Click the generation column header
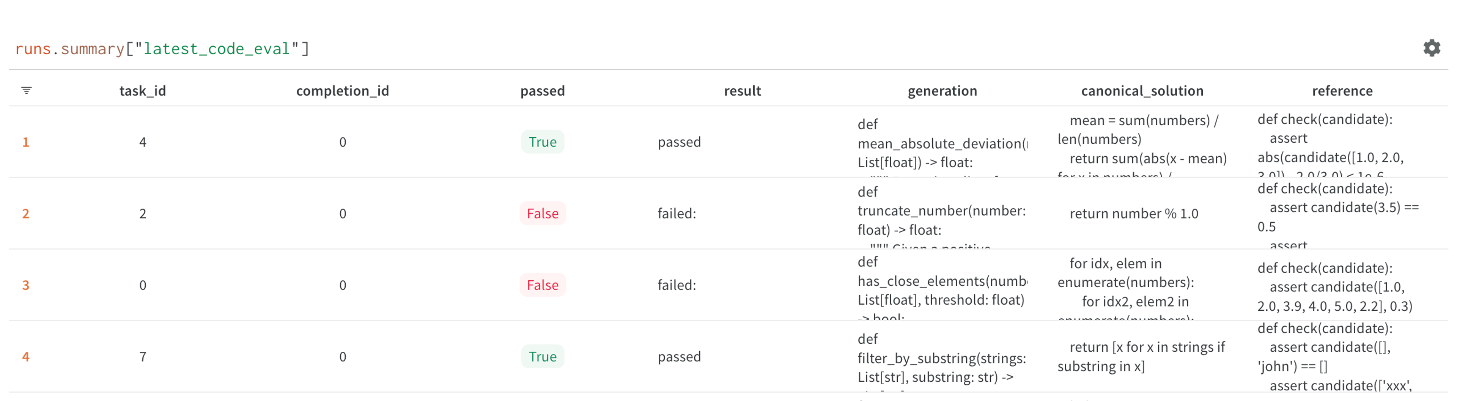 [x=942, y=91]
